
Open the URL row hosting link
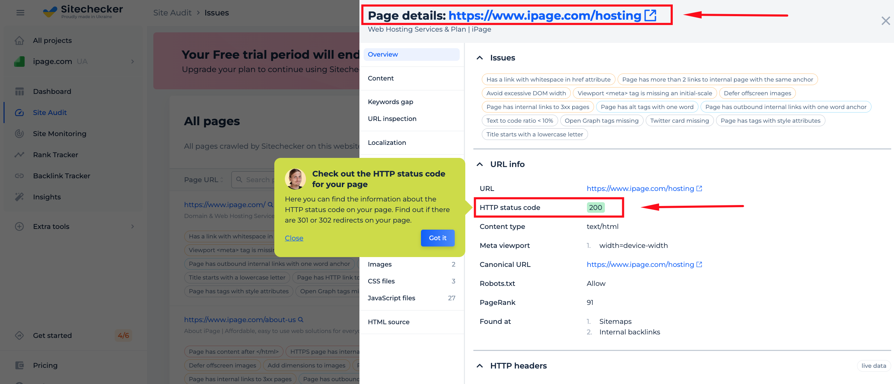pos(640,188)
